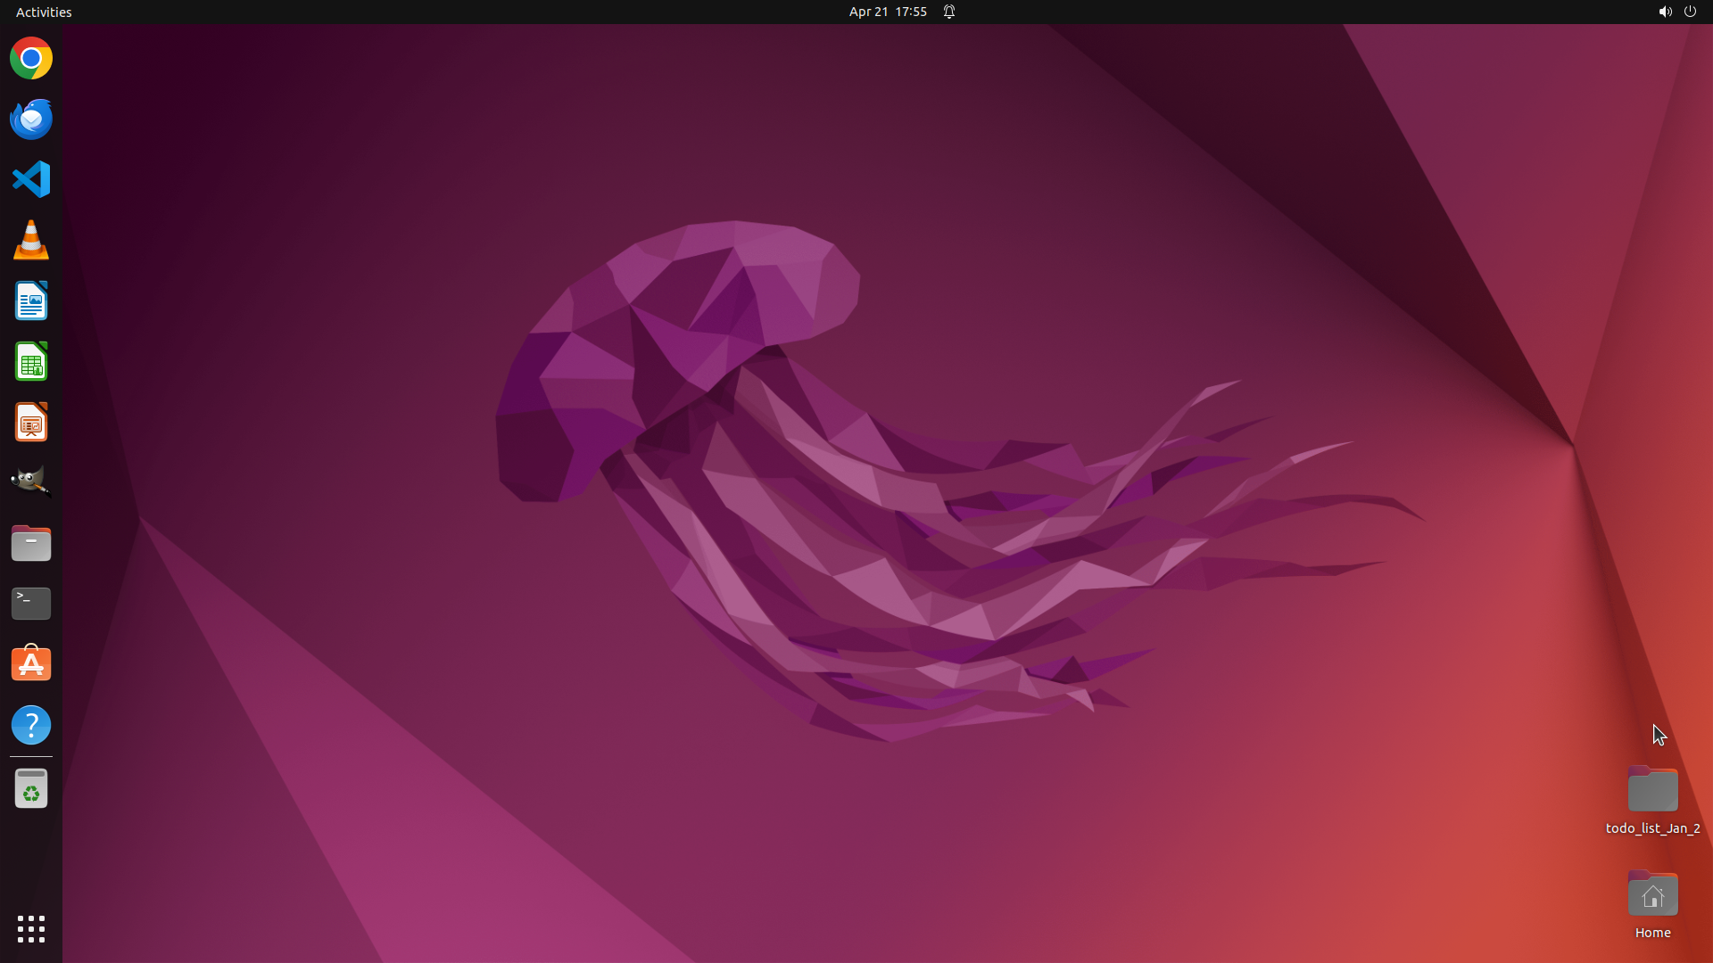Select the todo_list_Jan_2 desktop folder
Image resolution: width=1713 pixels, height=963 pixels.
click(1652, 792)
